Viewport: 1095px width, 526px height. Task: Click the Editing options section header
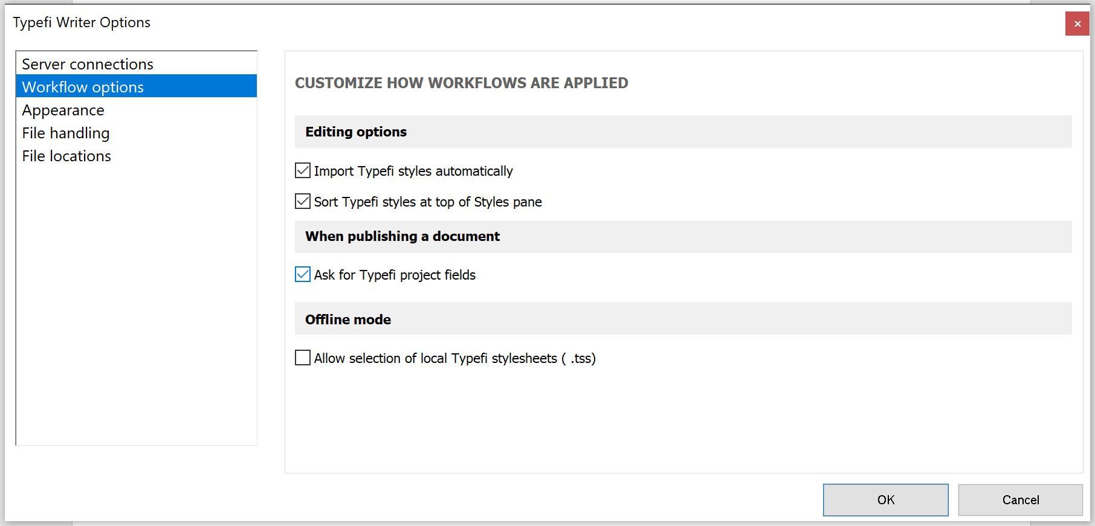[683, 132]
